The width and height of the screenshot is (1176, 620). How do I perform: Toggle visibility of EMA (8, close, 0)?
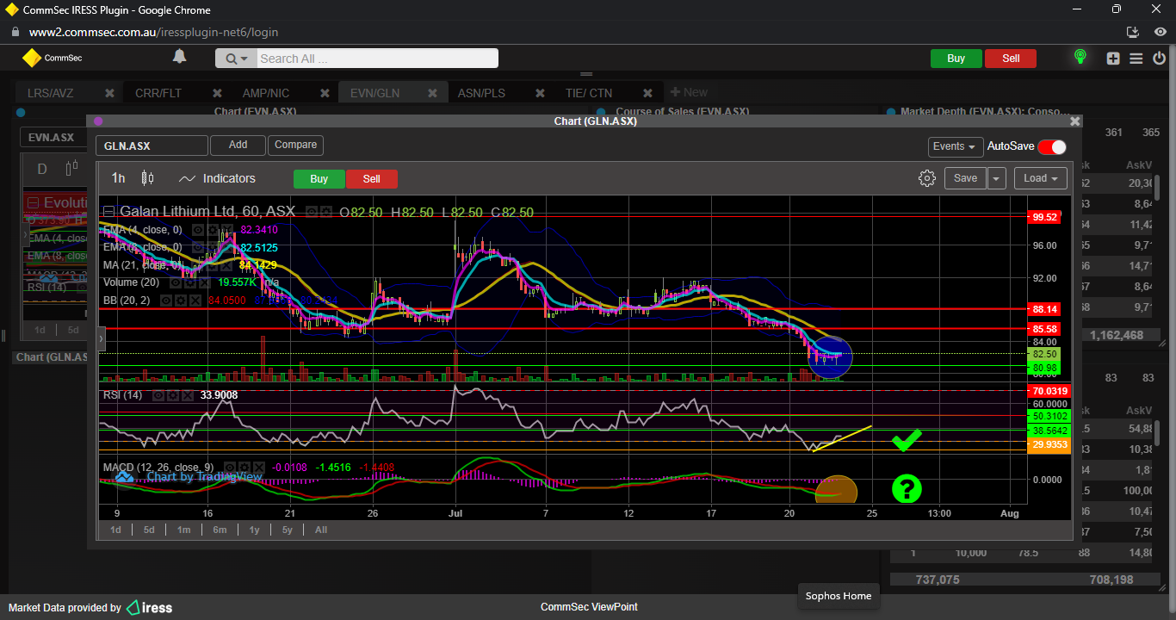tap(197, 247)
